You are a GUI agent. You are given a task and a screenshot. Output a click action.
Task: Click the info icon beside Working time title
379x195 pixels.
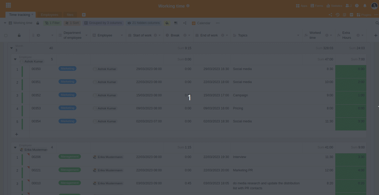(188, 6)
